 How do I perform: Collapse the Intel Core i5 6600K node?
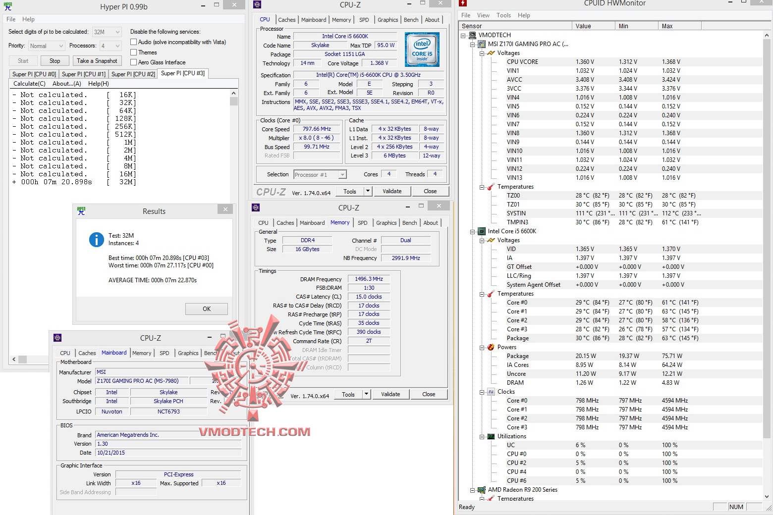(473, 232)
